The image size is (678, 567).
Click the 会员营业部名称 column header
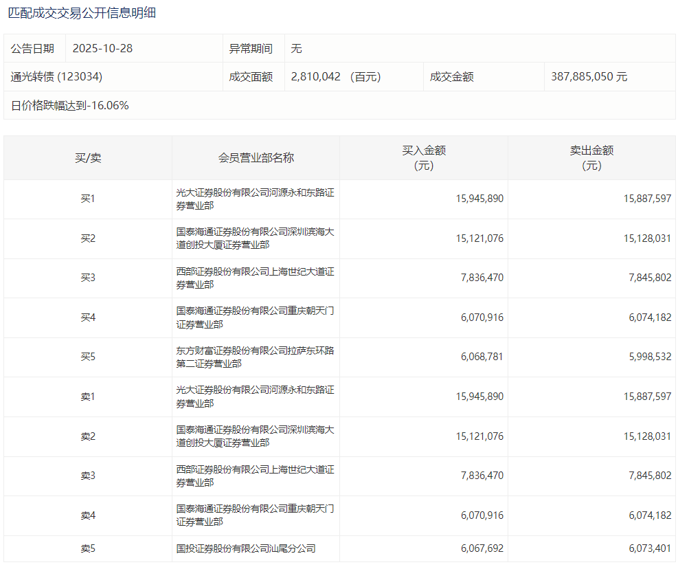(x=256, y=158)
